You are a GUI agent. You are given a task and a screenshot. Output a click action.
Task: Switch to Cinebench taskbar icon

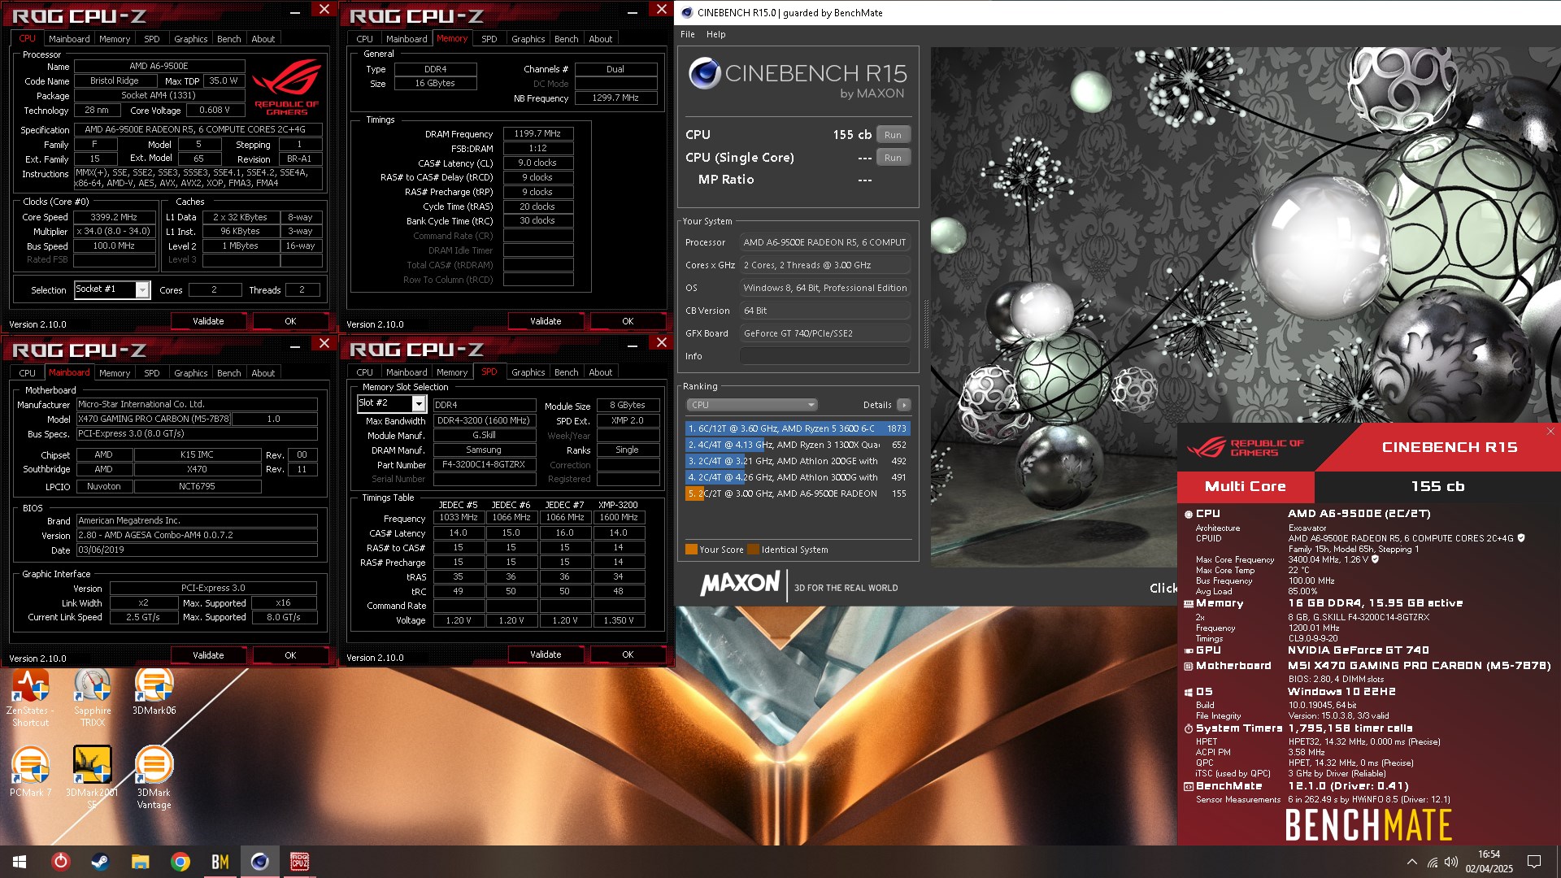point(259,862)
